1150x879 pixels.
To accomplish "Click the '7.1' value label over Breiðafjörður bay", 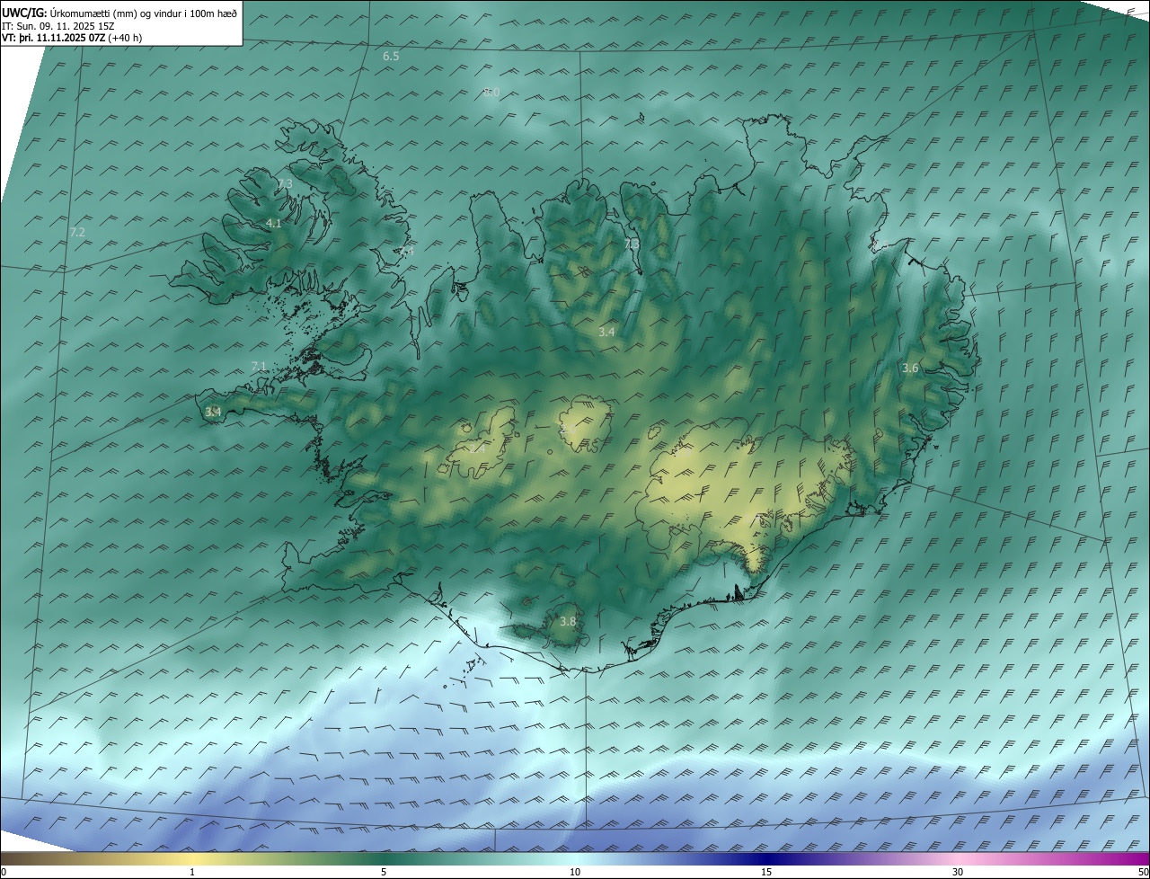I will pyautogui.click(x=259, y=367).
